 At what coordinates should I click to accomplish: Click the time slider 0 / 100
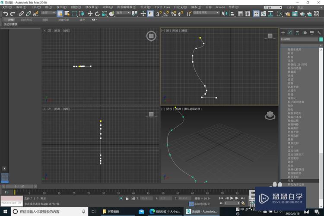tap(19, 187)
